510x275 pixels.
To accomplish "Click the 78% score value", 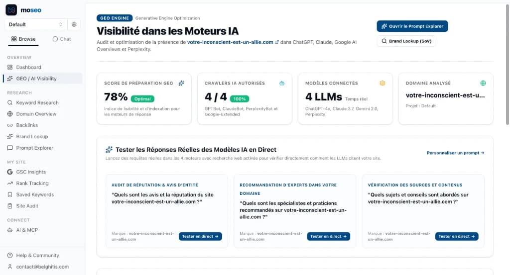I will (x=116, y=97).
